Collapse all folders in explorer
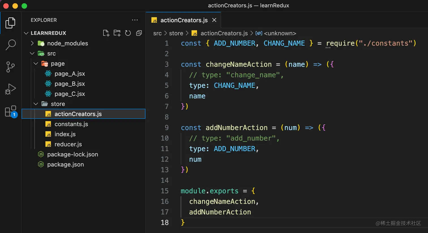The image size is (428, 233). [x=139, y=33]
